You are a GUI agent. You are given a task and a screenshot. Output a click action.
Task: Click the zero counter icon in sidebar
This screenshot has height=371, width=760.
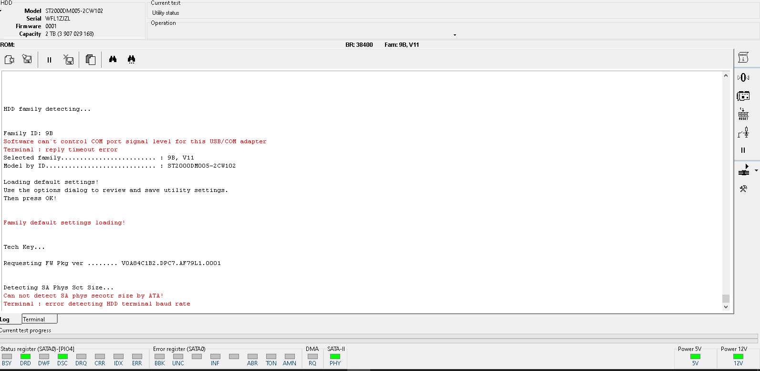(x=743, y=77)
